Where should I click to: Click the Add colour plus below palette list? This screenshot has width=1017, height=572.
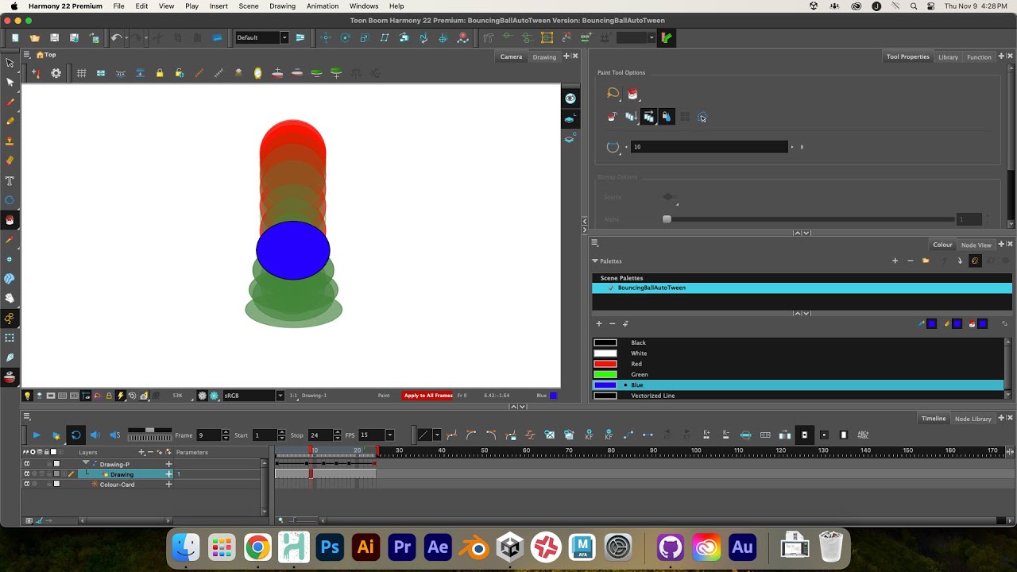599,323
